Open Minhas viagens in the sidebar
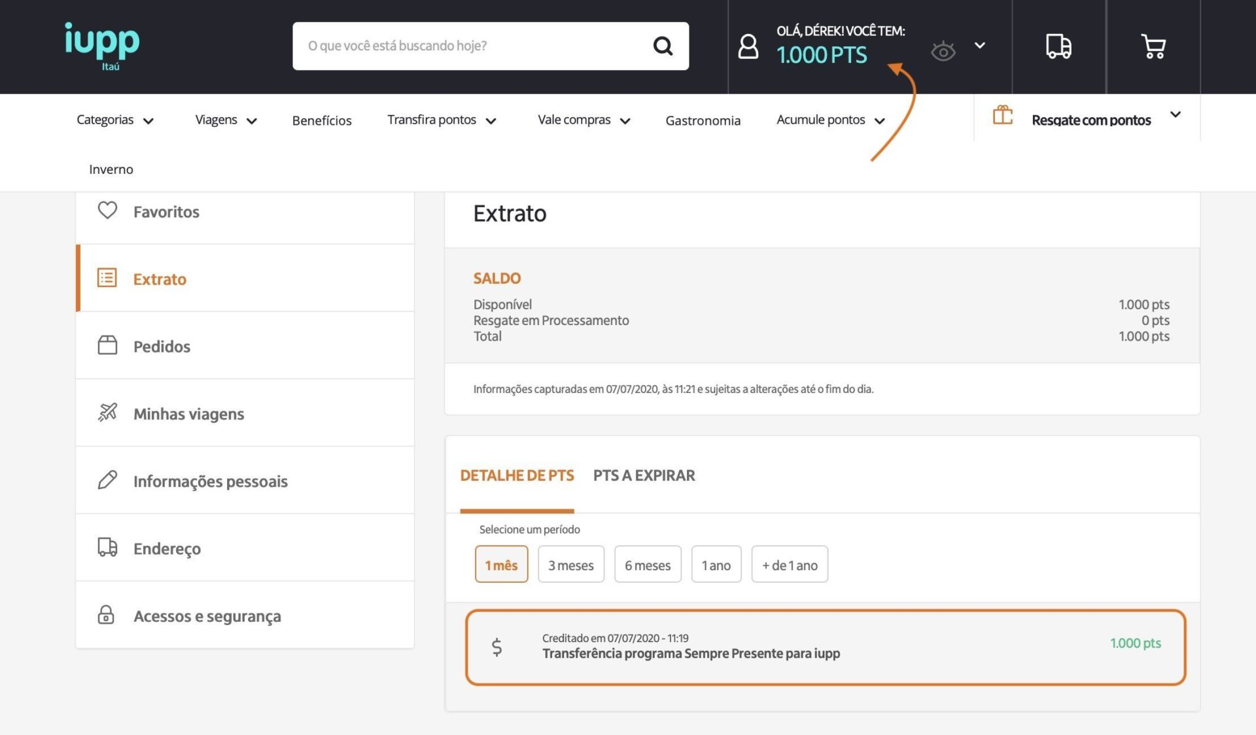This screenshot has height=735, width=1256. 245,413
